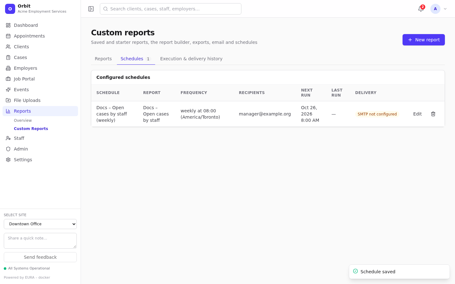
Task: Click the SMTP not configured badge
Action: tap(377, 114)
